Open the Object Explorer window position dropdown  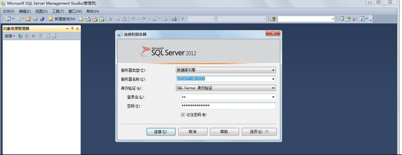coord(67,29)
